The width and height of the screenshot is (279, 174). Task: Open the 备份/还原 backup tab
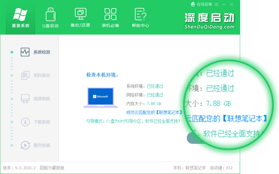[80, 18]
